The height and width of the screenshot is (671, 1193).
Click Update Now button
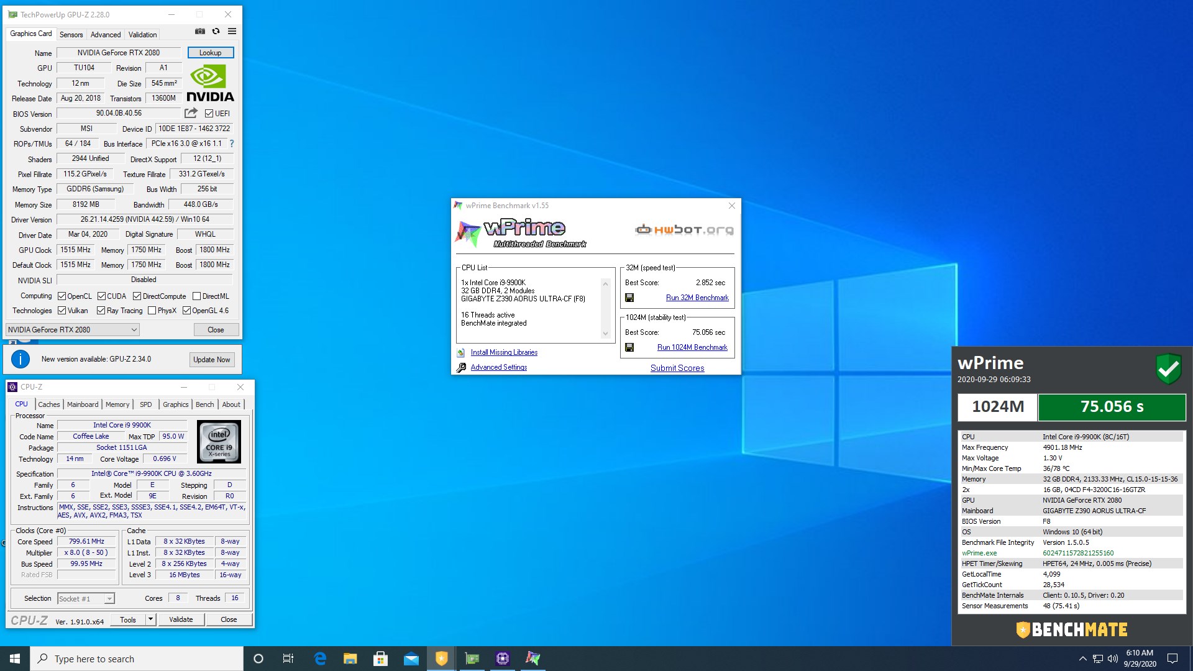coord(212,360)
